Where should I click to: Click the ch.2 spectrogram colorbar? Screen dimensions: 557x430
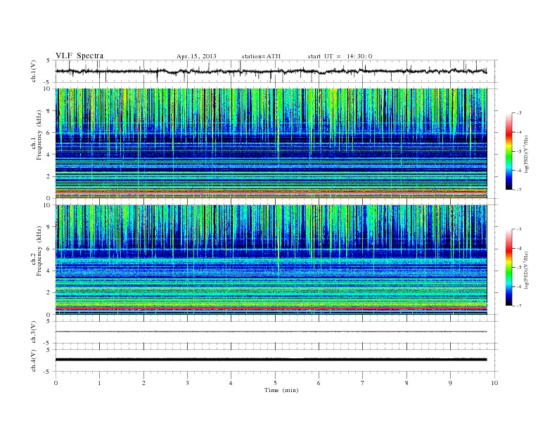pyautogui.click(x=509, y=268)
